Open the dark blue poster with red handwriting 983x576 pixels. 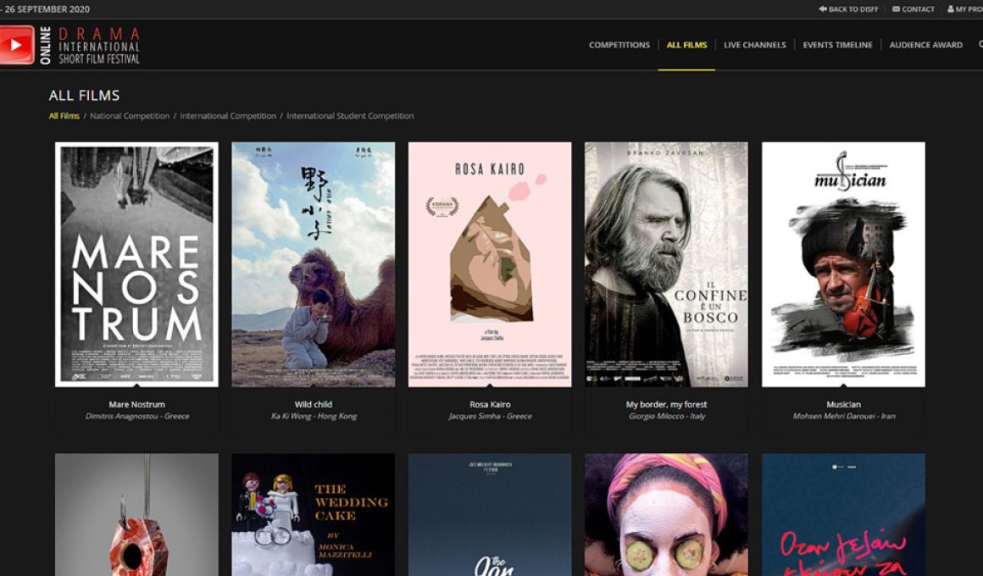(x=843, y=514)
